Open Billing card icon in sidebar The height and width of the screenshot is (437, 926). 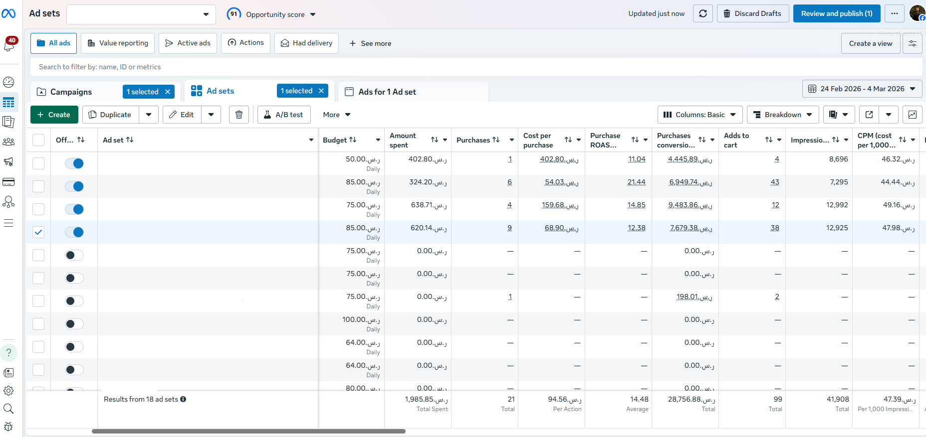[8, 182]
